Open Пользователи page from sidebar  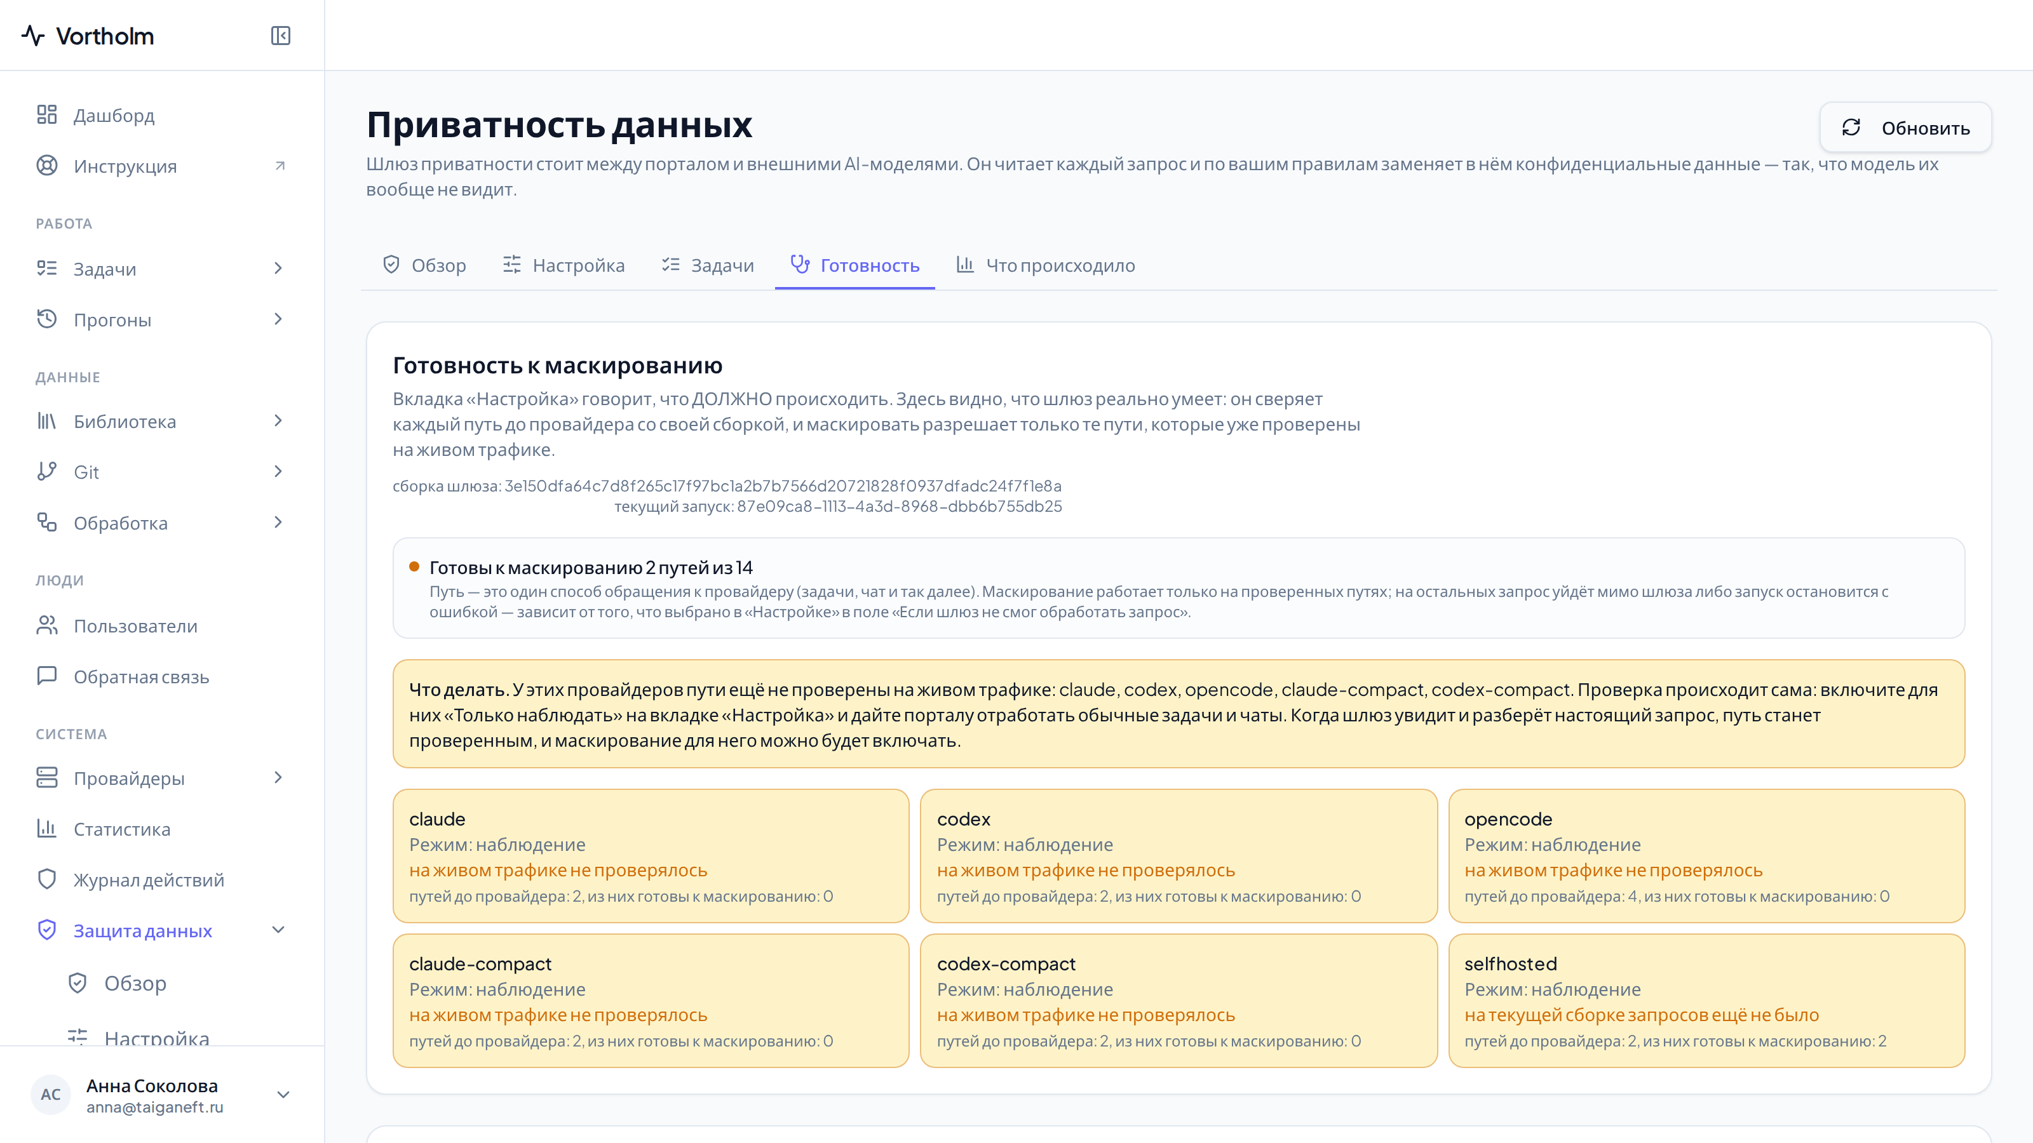(x=162, y=625)
